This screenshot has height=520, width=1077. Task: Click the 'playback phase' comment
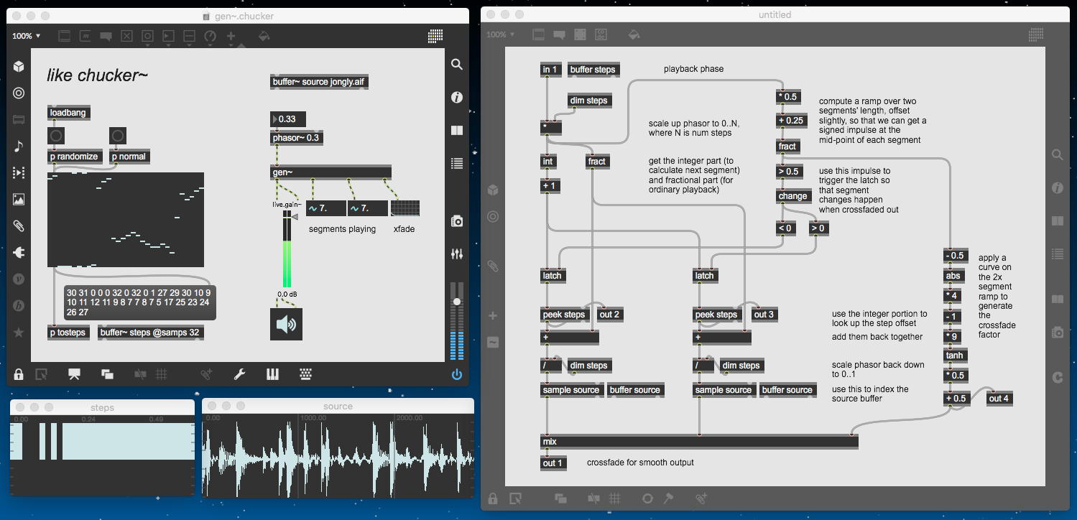[x=693, y=69]
